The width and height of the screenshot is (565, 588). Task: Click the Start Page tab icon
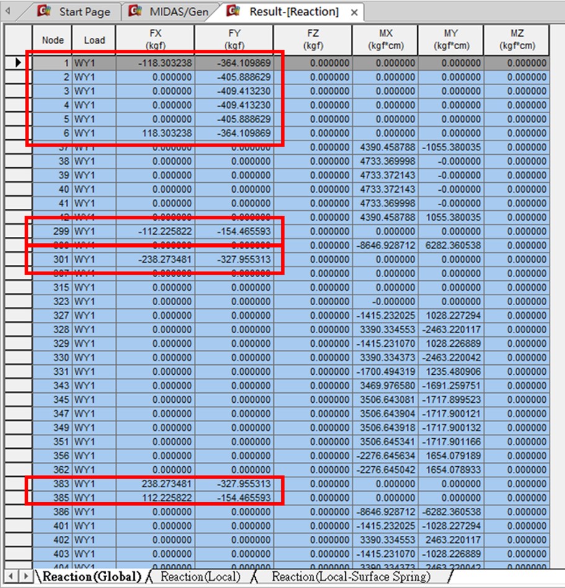point(44,11)
